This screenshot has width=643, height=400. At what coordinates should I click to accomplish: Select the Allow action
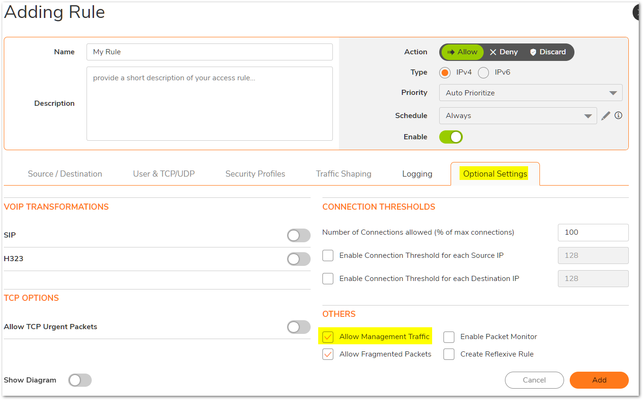click(x=462, y=52)
